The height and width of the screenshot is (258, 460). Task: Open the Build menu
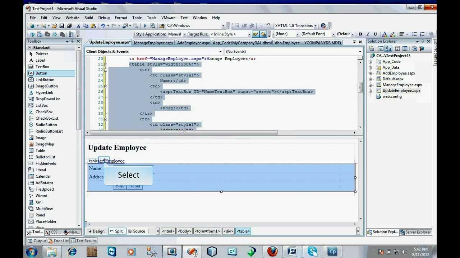pyautogui.click(x=89, y=18)
